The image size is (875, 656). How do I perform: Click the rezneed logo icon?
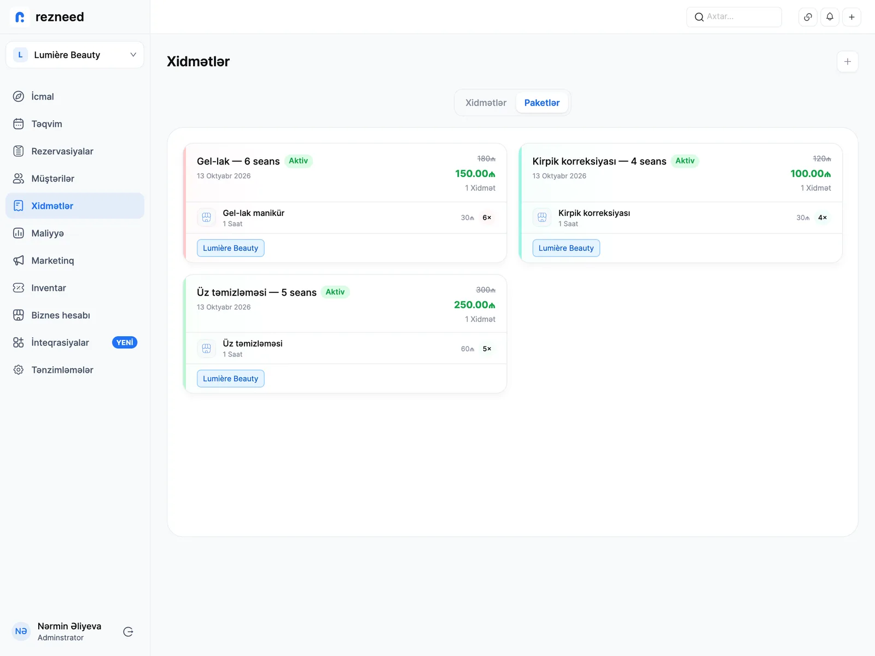click(20, 17)
